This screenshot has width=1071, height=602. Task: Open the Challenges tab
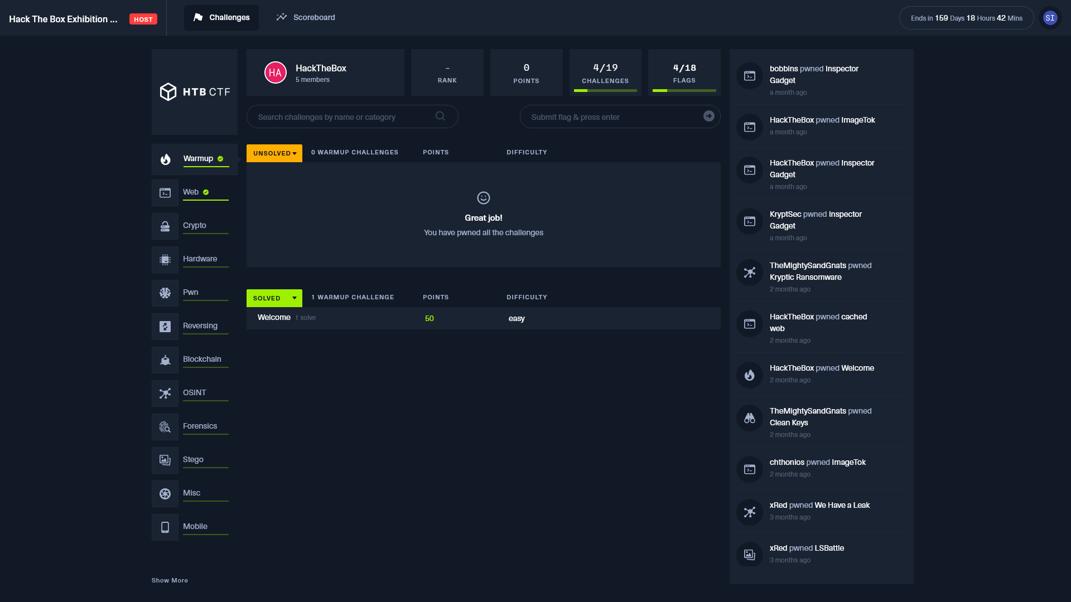coord(221,17)
